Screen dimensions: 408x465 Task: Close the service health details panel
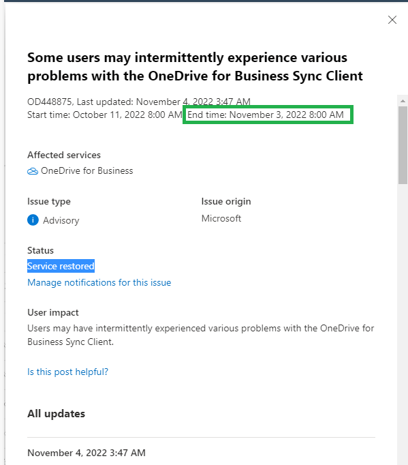pyautogui.click(x=392, y=20)
